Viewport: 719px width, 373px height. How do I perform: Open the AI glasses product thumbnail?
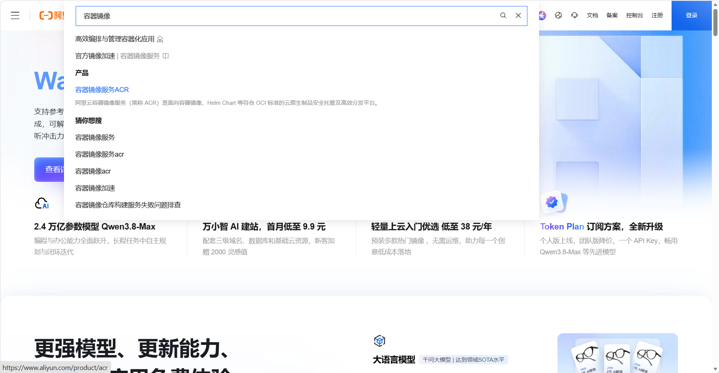pos(617,353)
